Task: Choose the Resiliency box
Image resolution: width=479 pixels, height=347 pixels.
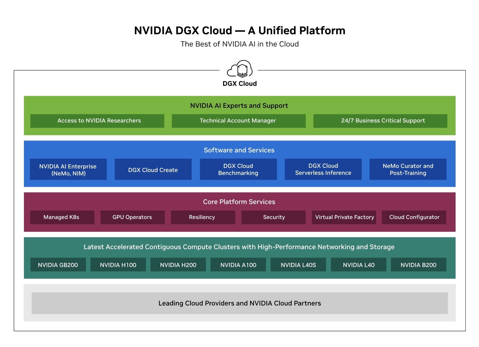Action: point(203,217)
